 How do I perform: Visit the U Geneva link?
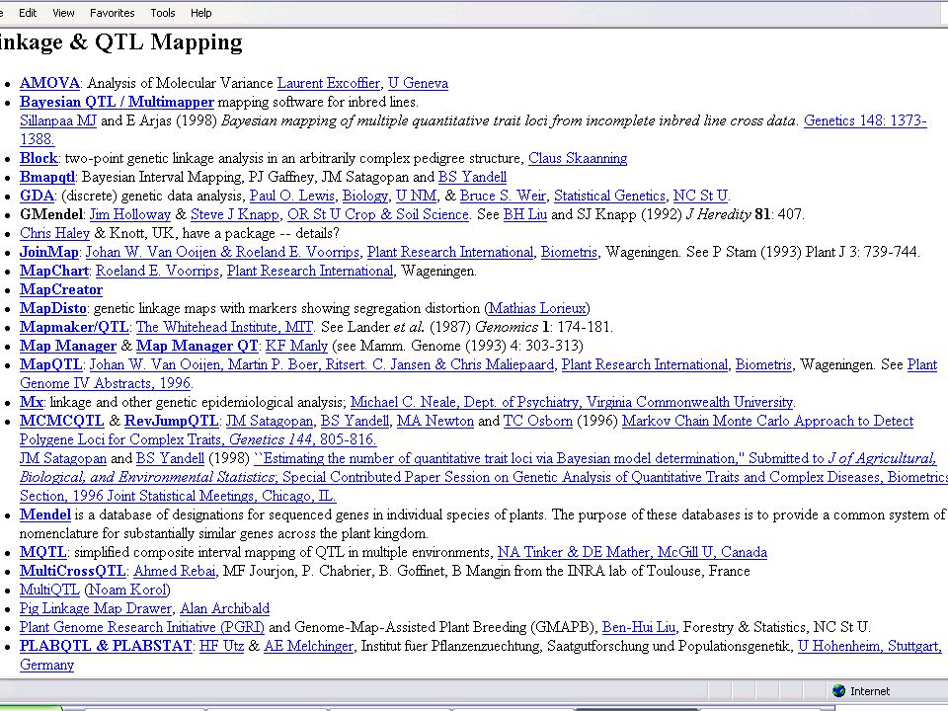[418, 83]
